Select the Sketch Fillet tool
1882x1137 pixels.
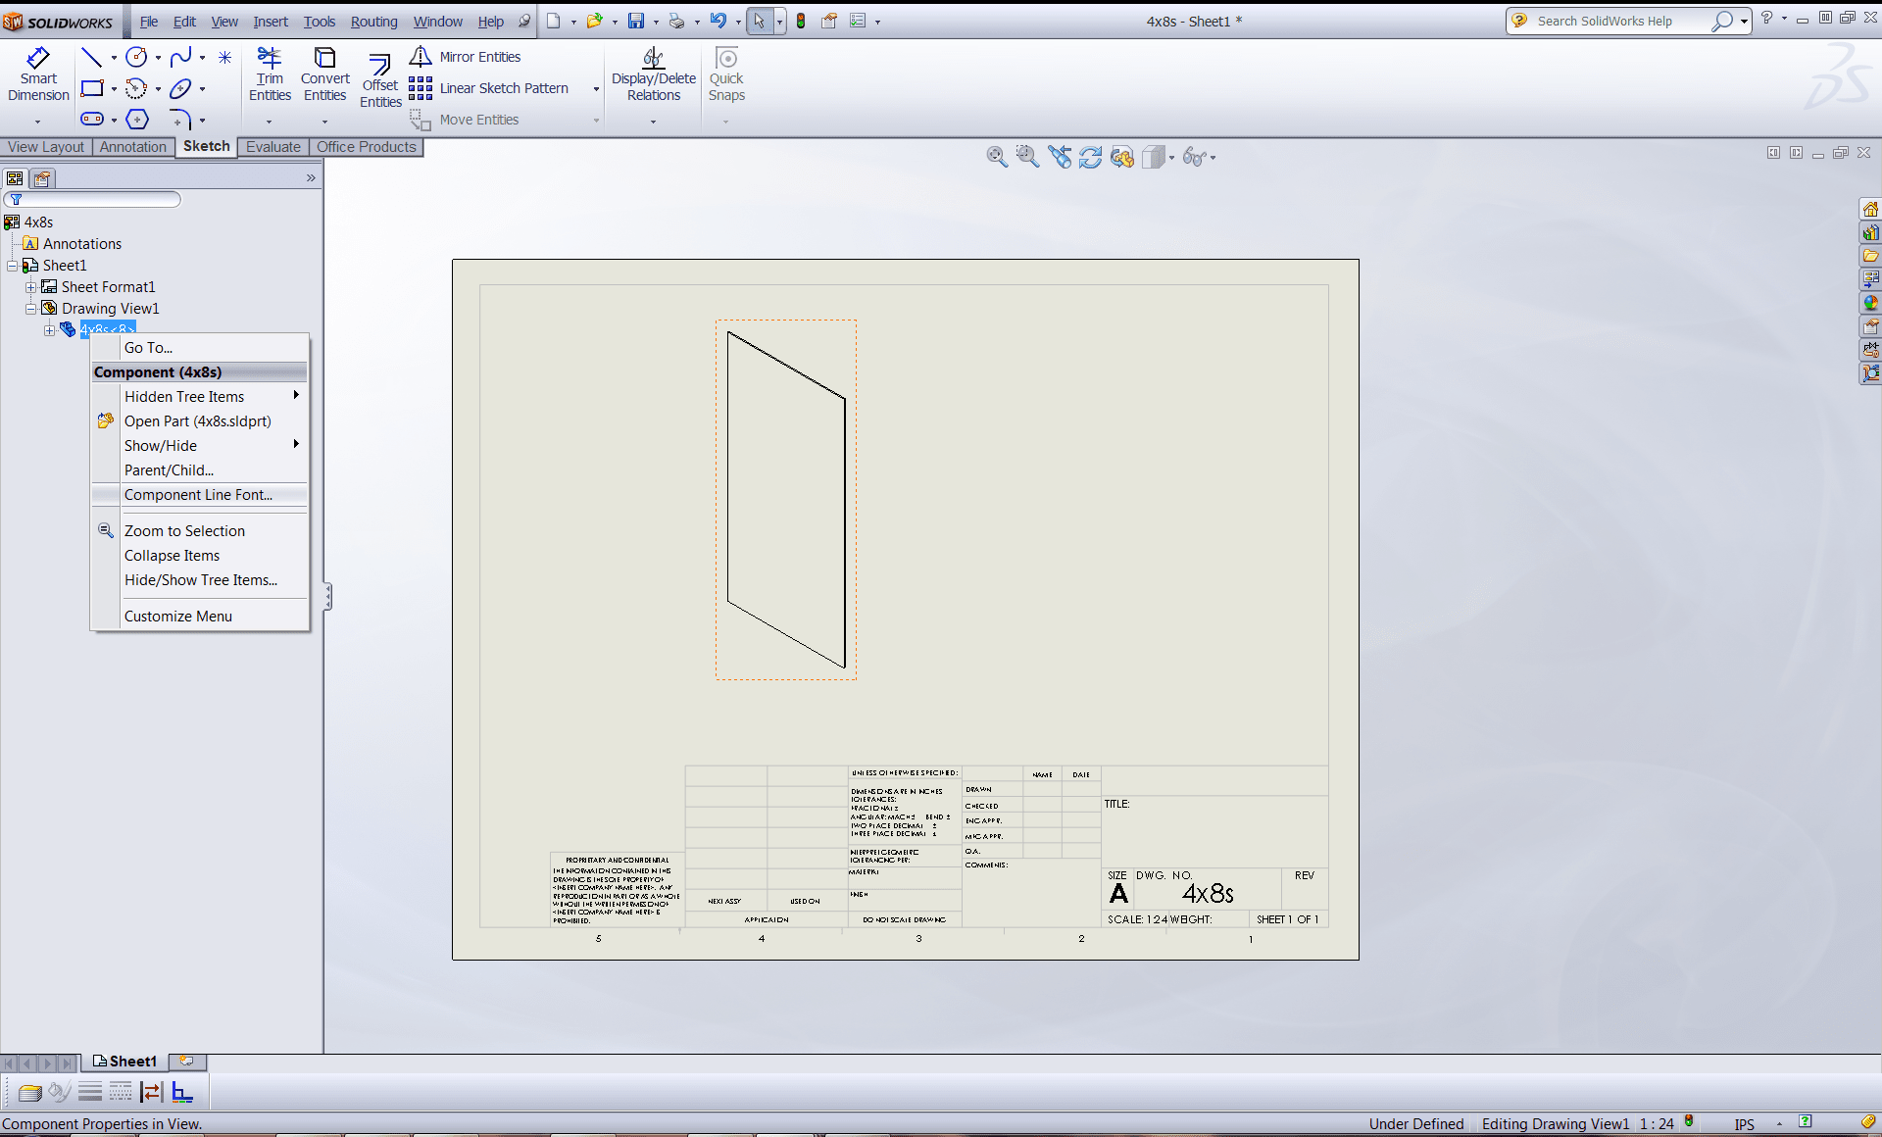coord(180,120)
